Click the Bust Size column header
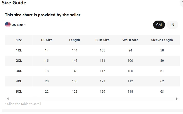 102,40
